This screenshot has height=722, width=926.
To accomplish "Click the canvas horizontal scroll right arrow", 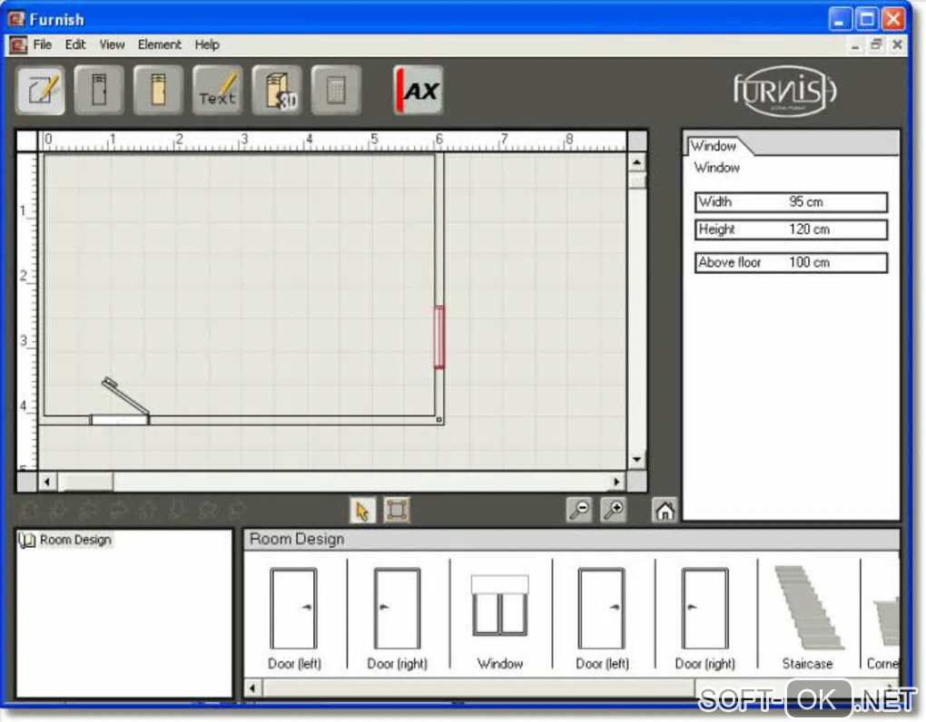I will pos(617,482).
